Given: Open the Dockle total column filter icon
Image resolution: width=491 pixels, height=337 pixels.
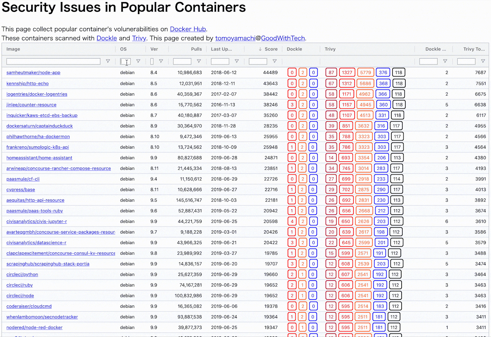Looking at the screenshot, I should click(x=445, y=61).
